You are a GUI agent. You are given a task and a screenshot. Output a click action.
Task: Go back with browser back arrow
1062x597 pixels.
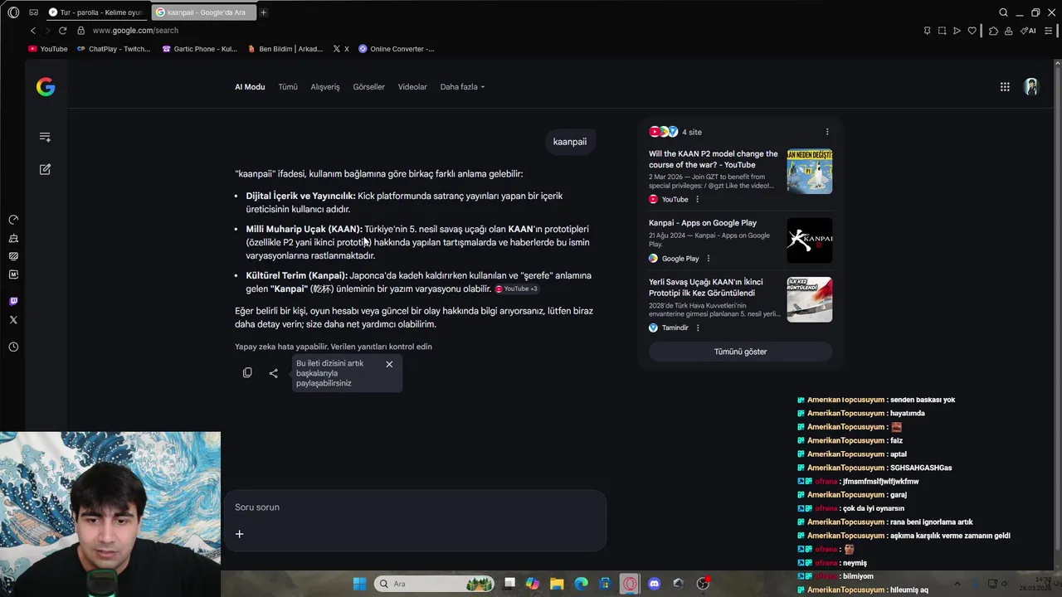point(33,31)
